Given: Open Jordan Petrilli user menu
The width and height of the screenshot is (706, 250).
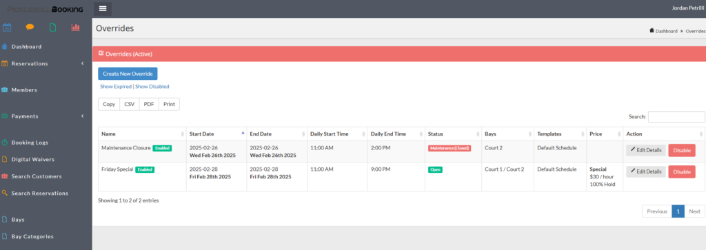Looking at the screenshot, I should (688, 8).
